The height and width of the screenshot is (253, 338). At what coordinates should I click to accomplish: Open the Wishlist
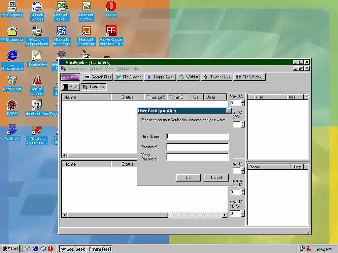pyautogui.click(x=188, y=77)
